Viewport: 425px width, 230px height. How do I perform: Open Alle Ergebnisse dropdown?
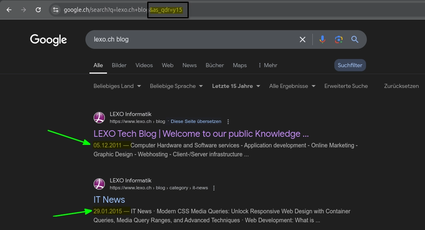pyautogui.click(x=292, y=86)
